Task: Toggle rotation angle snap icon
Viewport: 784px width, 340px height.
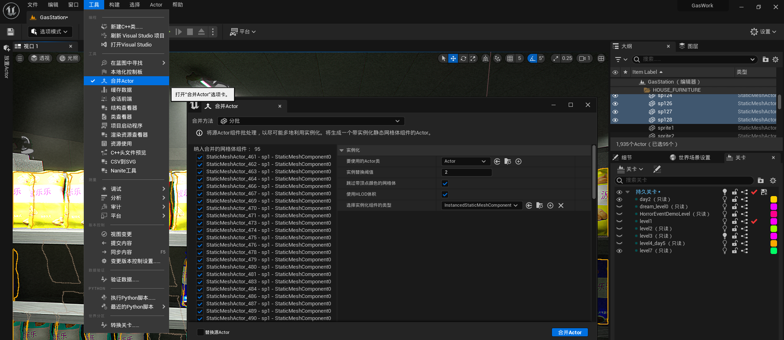Action: pos(532,59)
